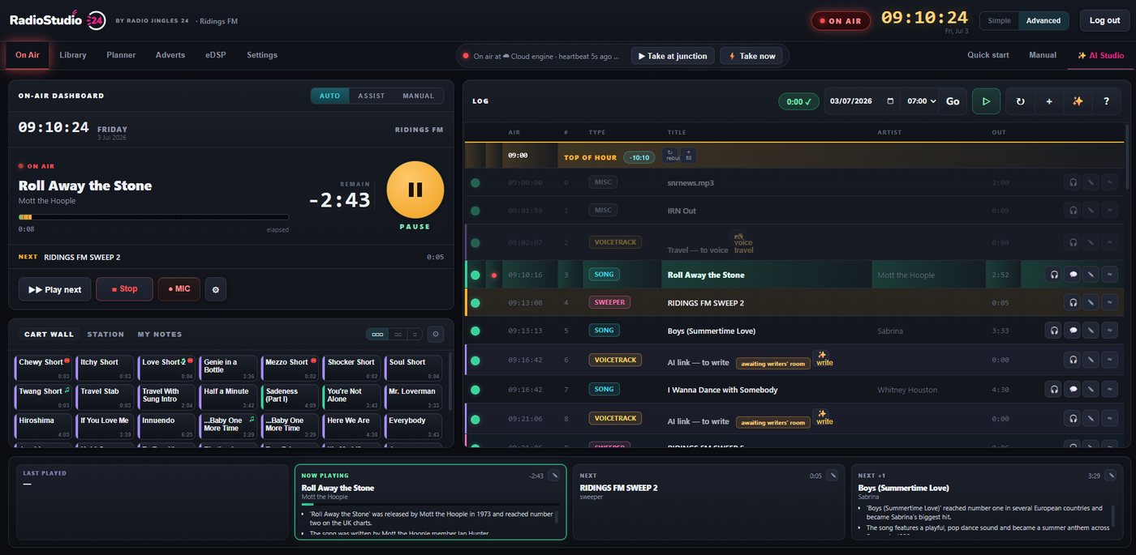Viewport: 1136px width, 555px height.
Task: Trigger the Mr. Loverman cart
Action: [413, 397]
